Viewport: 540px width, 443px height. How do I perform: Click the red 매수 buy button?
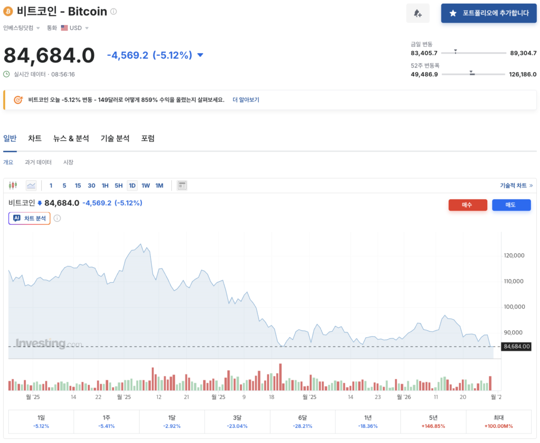[x=467, y=205]
